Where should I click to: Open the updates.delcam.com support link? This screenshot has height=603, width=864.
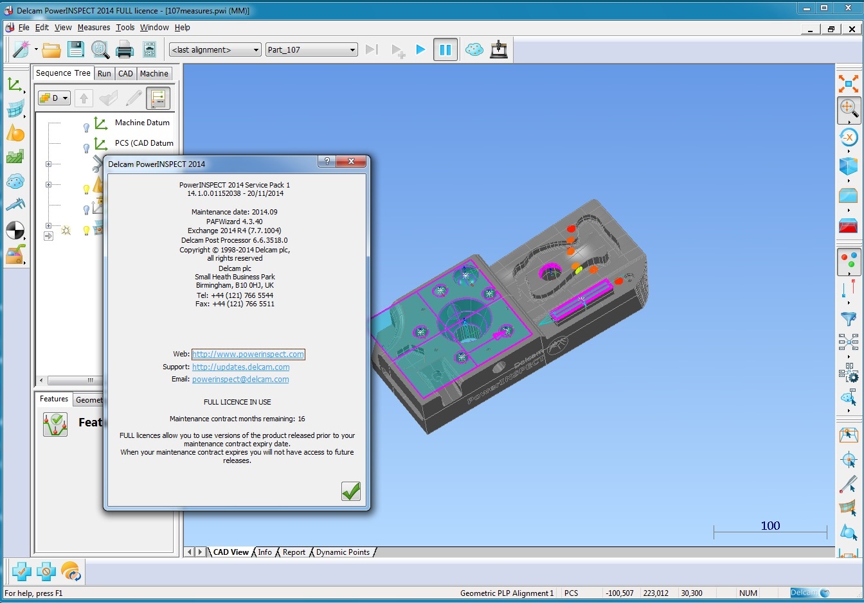point(241,367)
